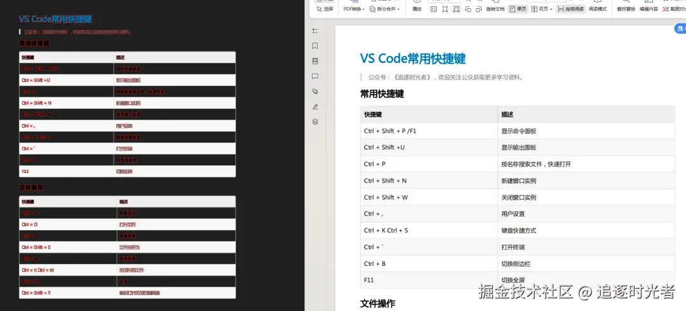The image size is (686, 311).
Task: Click the Ctrl + K Ctrl + S cell
Action: click(429, 230)
